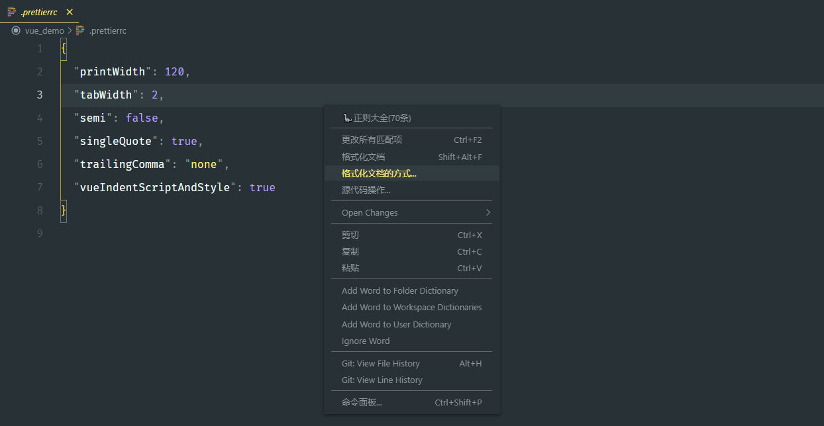Viewport: 824px width, 426px height.
Task: Select 剪切 in the context menu
Action: coord(350,235)
